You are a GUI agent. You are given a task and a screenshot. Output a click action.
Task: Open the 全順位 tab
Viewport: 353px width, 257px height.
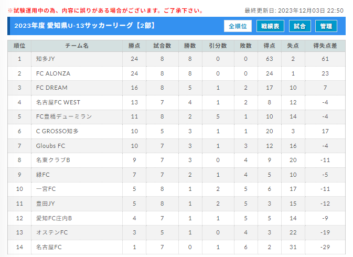pyautogui.click(x=238, y=26)
